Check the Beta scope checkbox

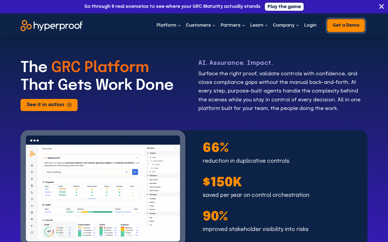coord(148,172)
